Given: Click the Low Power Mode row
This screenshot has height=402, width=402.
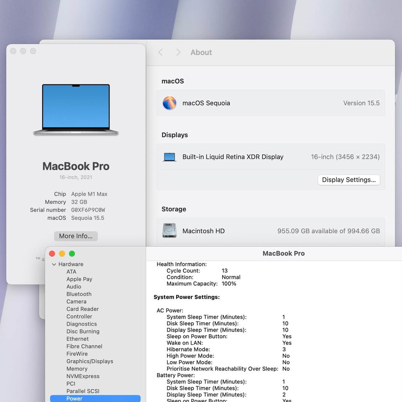Looking at the screenshot, I should pyautogui.click(x=228, y=362).
